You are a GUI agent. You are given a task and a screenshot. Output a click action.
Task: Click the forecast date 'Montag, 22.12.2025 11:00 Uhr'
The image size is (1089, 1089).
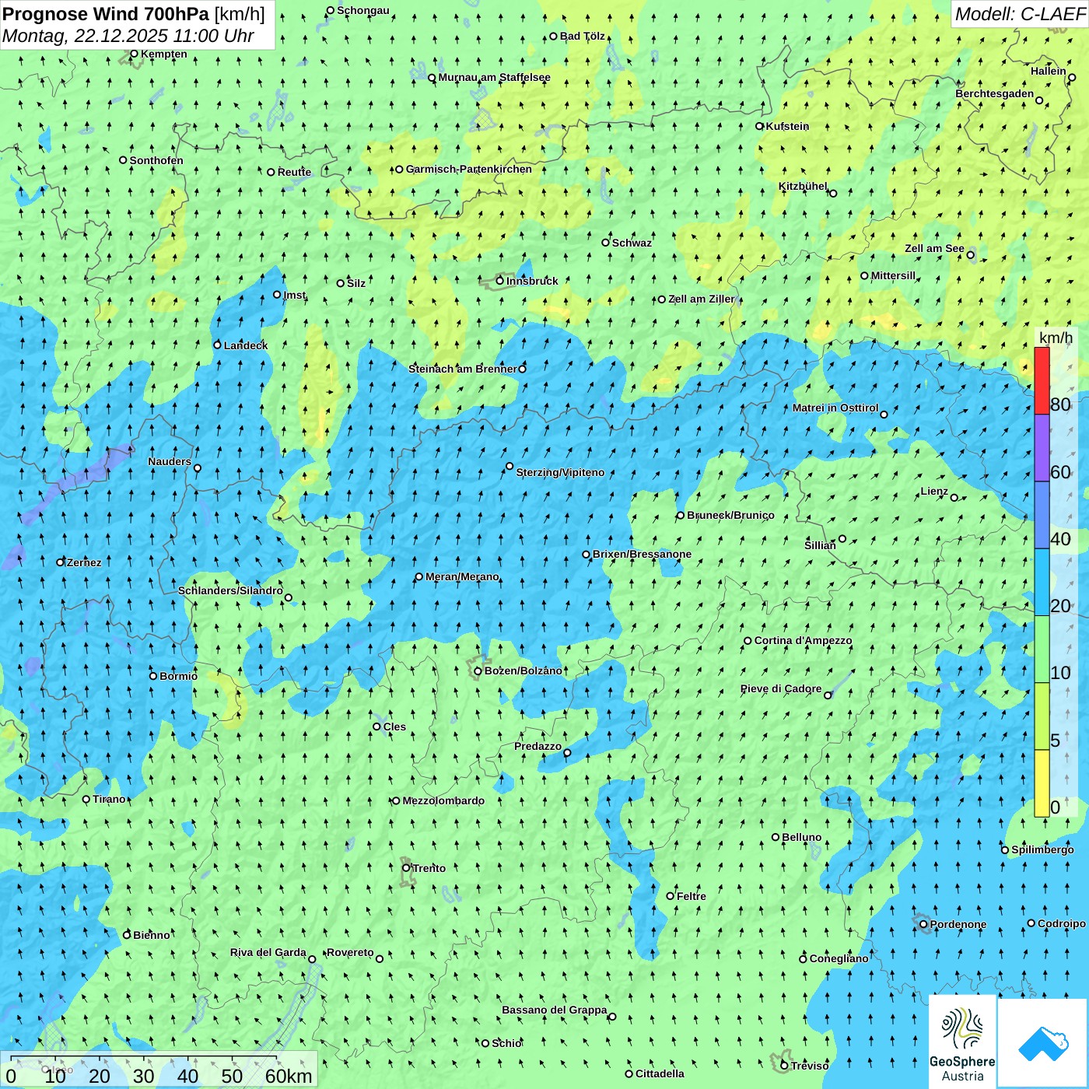tap(128, 36)
